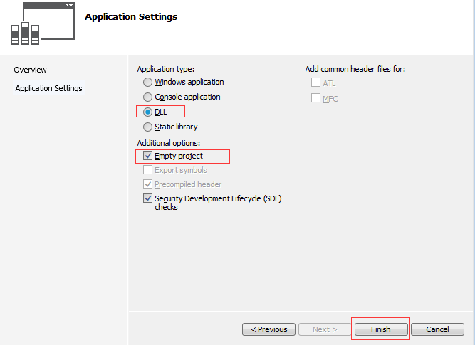
Task: Disable Security Development Lifecycle (SDL) checks
Action: click(148, 198)
